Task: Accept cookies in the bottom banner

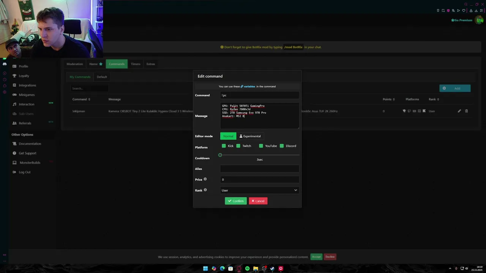Action: 316,257
